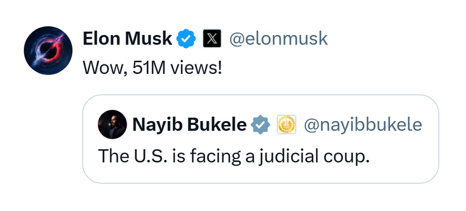Click the word "views!" in Elon's post
466x211 pixels.
click(196, 68)
